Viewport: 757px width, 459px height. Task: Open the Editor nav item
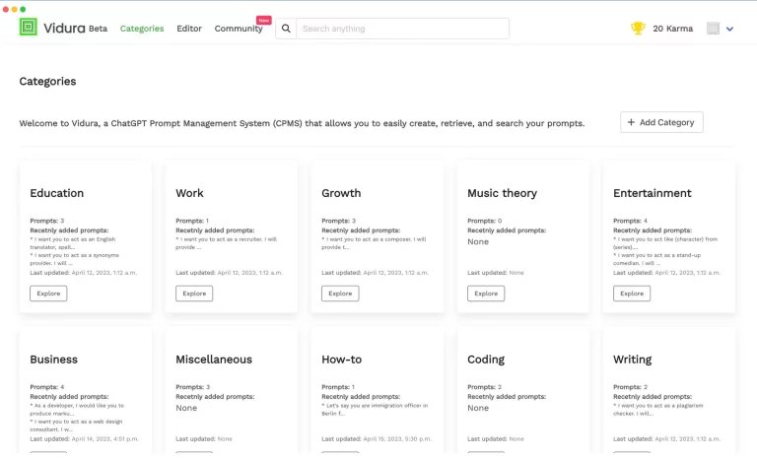coord(189,29)
